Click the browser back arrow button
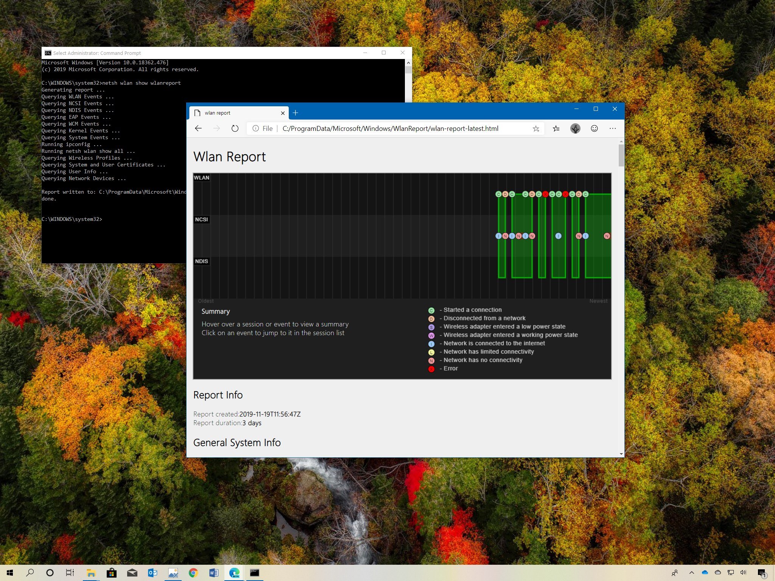This screenshot has height=581, width=775. (x=198, y=129)
